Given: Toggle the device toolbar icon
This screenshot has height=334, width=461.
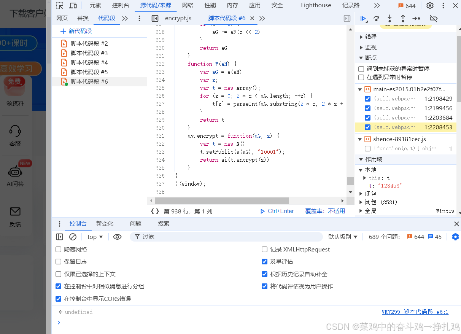Looking at the screenshot, I should pos(73,5).
